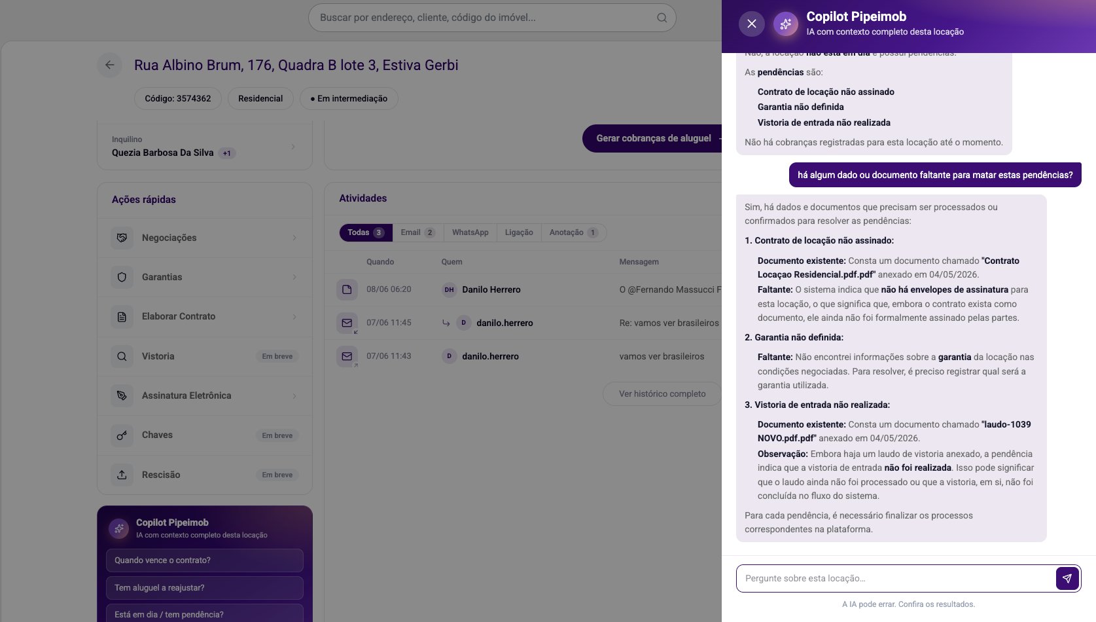1096x622 pixels.
Task: Click the Ver histórico completo button
Action: 662,393
